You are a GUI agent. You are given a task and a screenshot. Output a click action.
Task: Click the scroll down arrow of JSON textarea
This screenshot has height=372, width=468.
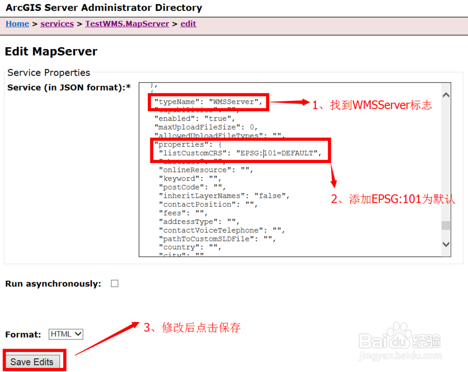446,244
